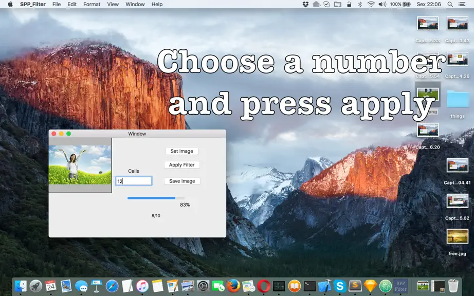
Task: Open the Window menu
Action: (x=135, y=4)
